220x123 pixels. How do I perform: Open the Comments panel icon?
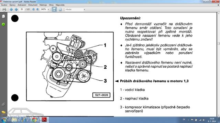3,112
